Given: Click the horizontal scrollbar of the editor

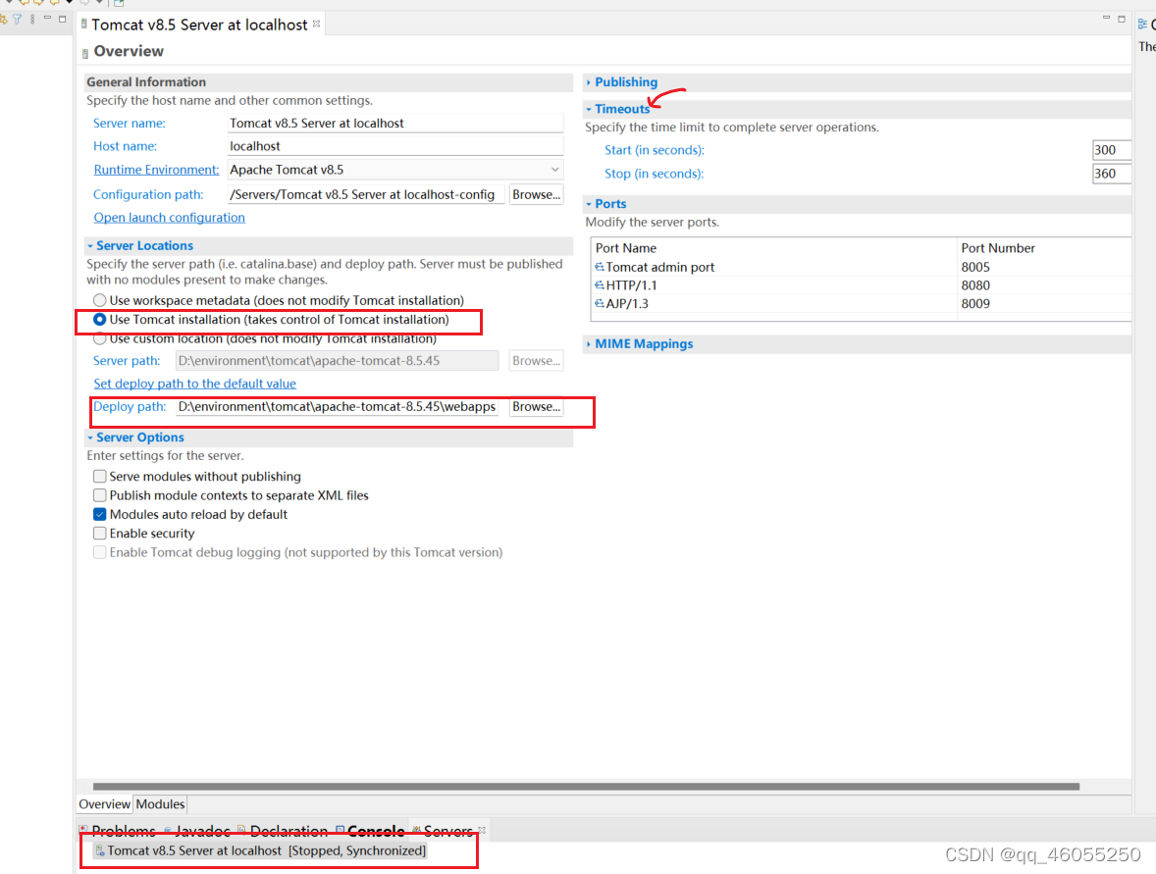Looking at the screenshot, I should coord(586,787).
